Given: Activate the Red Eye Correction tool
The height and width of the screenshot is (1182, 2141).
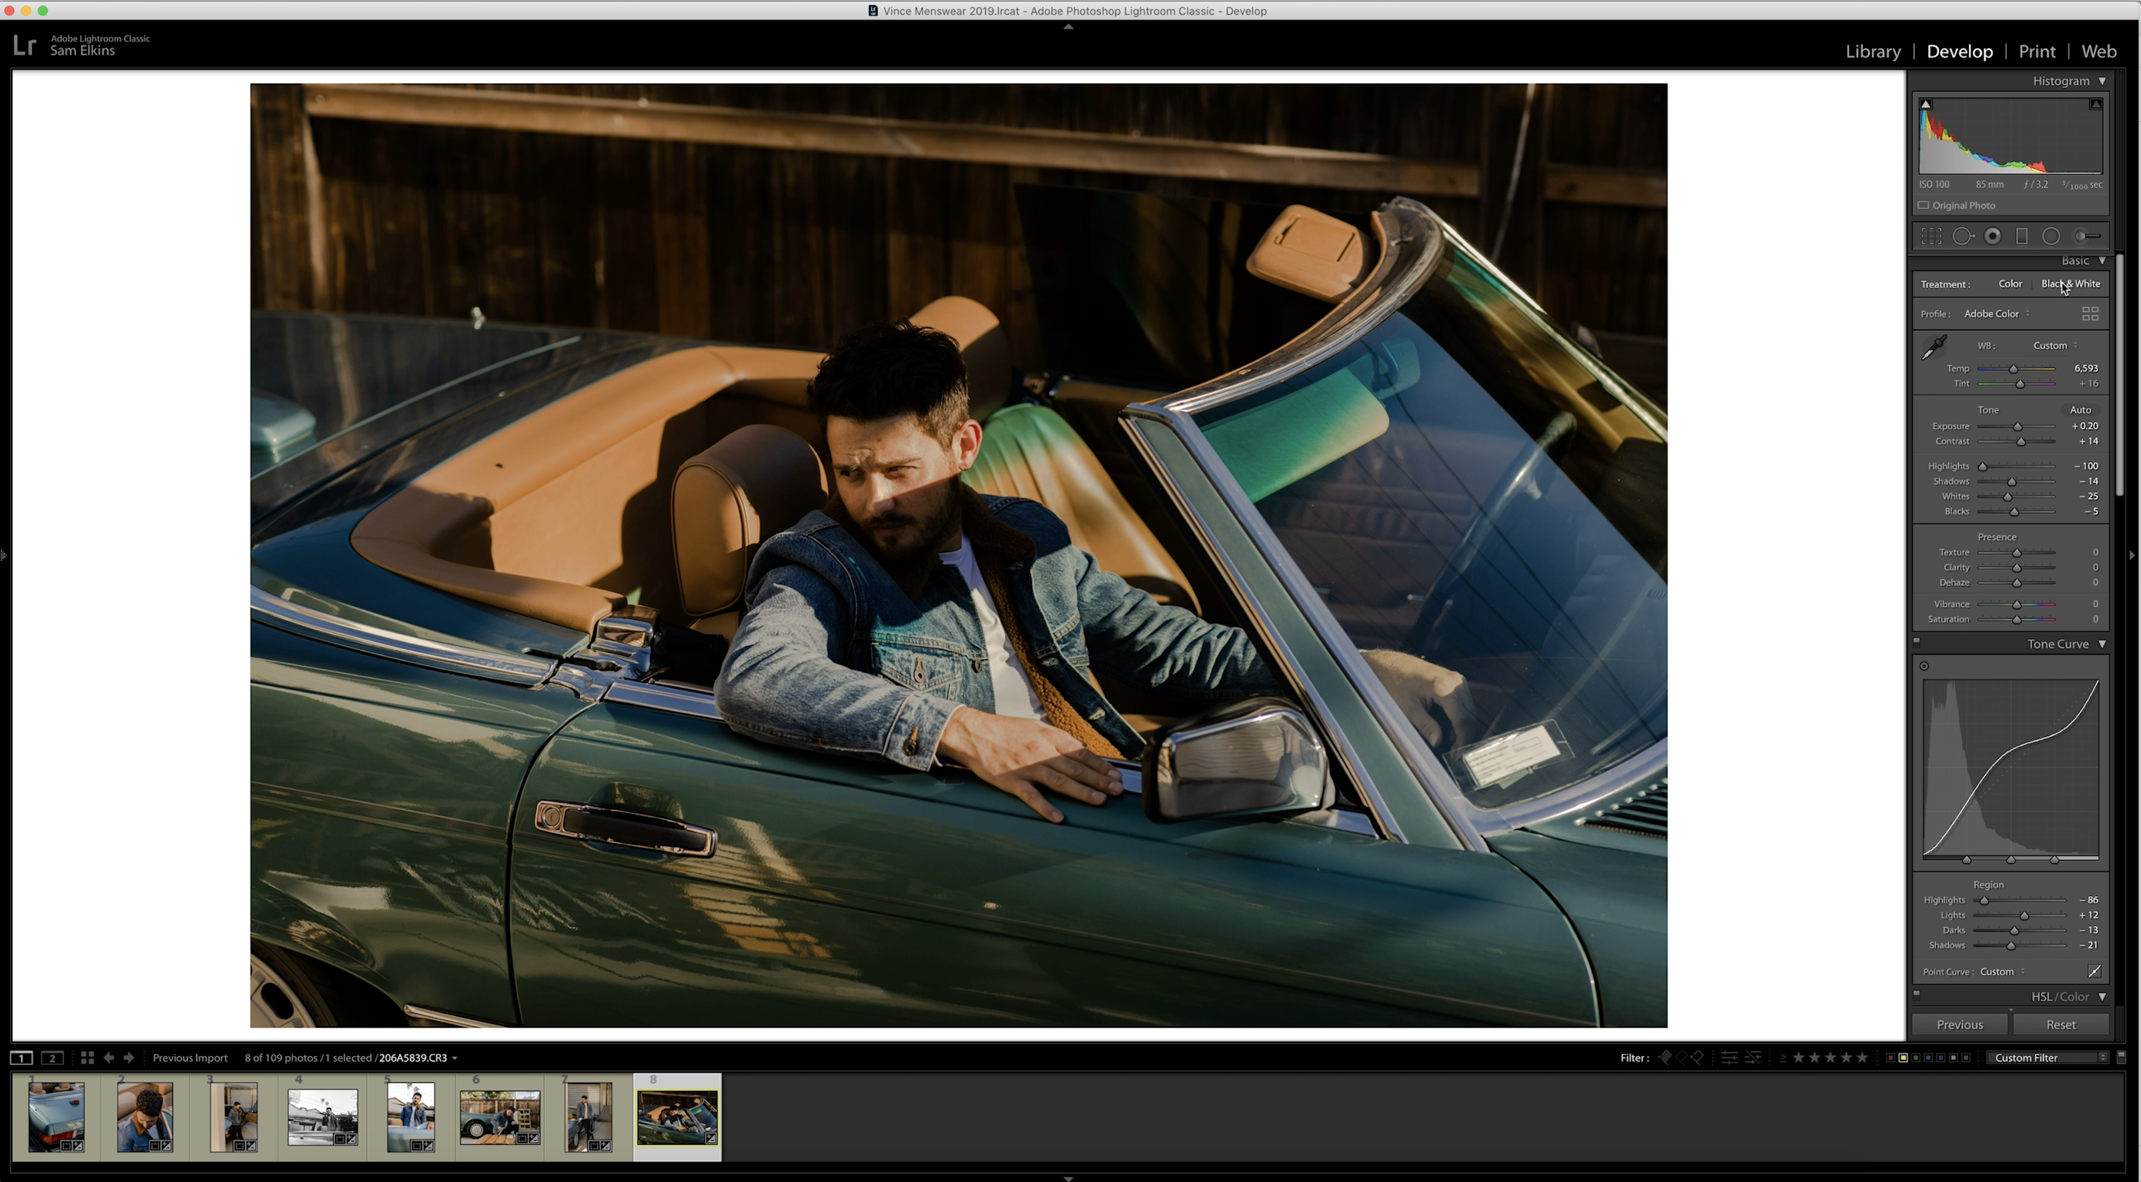Looking at the screenshot, I should 1992,237.
